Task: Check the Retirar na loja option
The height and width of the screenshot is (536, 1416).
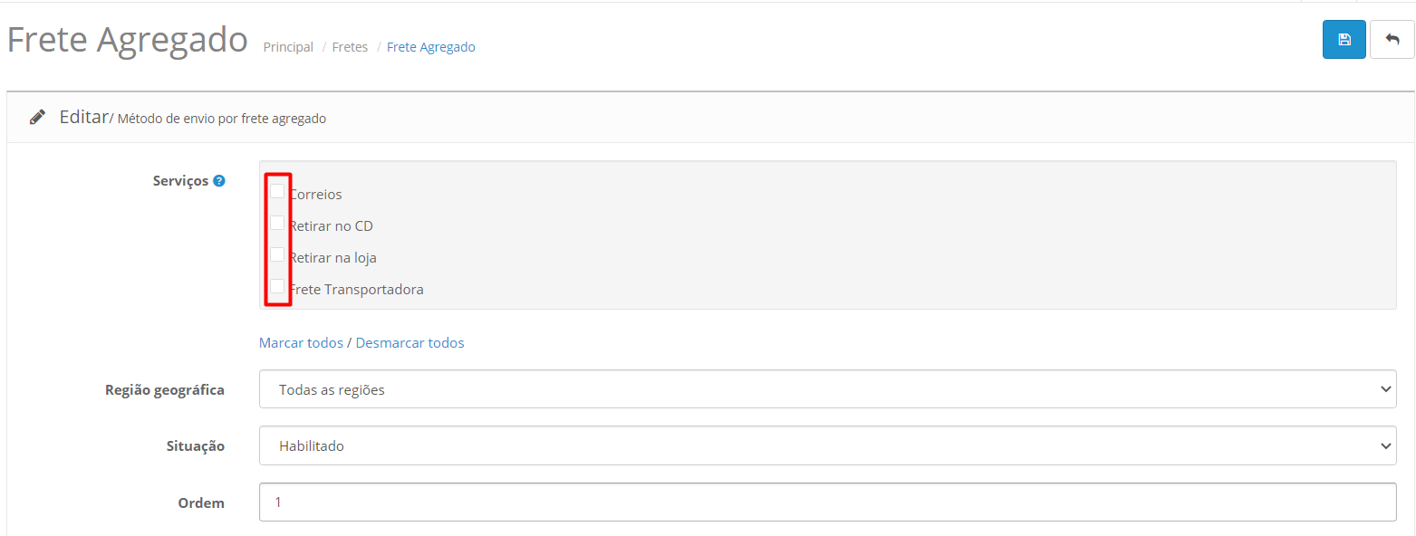Action: click(277, 254)
